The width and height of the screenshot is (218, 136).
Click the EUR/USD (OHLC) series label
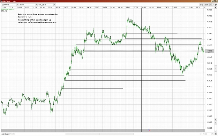8,9
